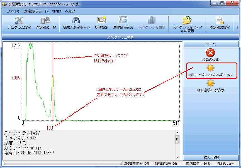Toggle X軸 チャネル/エネルギー keV display
The image size is (241, 168).
point(210,68)
